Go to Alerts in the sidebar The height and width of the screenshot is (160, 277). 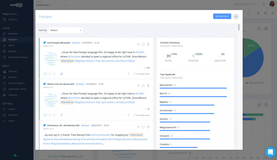click(11, 45)
